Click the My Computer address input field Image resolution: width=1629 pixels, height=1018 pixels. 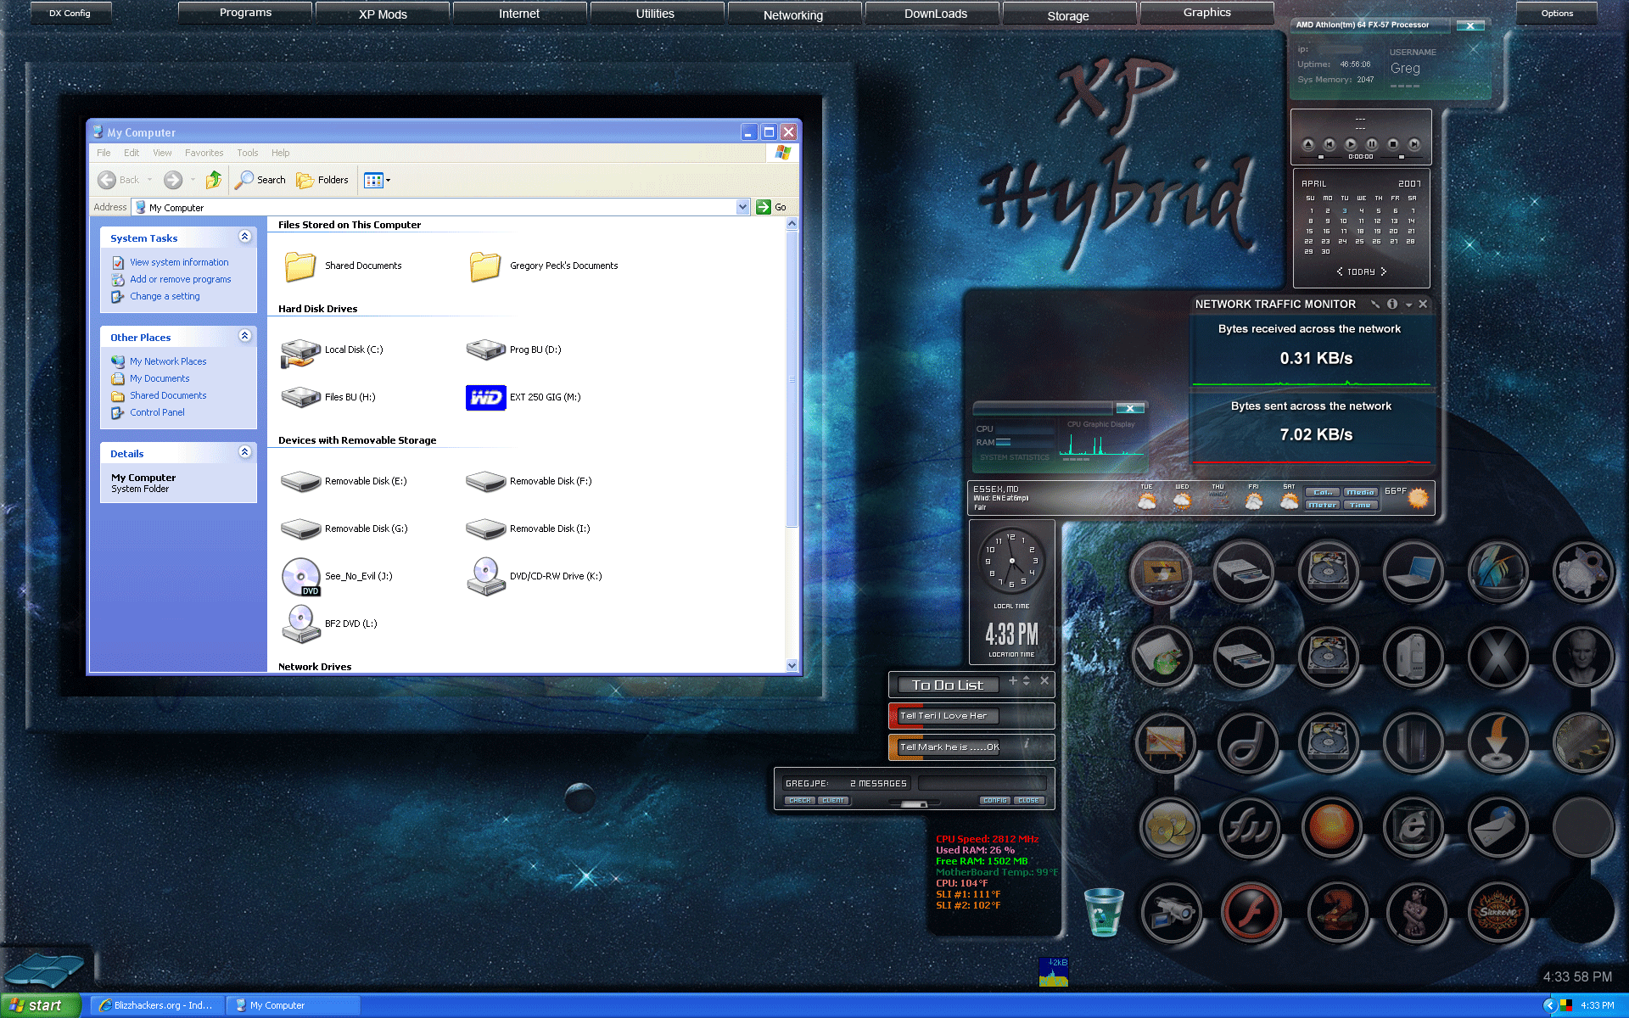click(x=441, y=207)
